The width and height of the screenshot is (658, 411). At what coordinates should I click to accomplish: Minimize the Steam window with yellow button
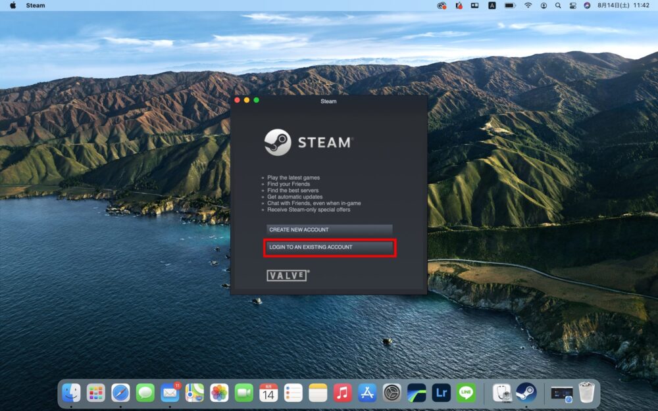(x=247, y=100)
